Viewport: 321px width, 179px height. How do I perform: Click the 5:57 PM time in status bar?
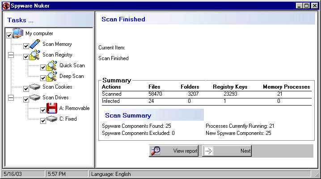tap(57, 174)
